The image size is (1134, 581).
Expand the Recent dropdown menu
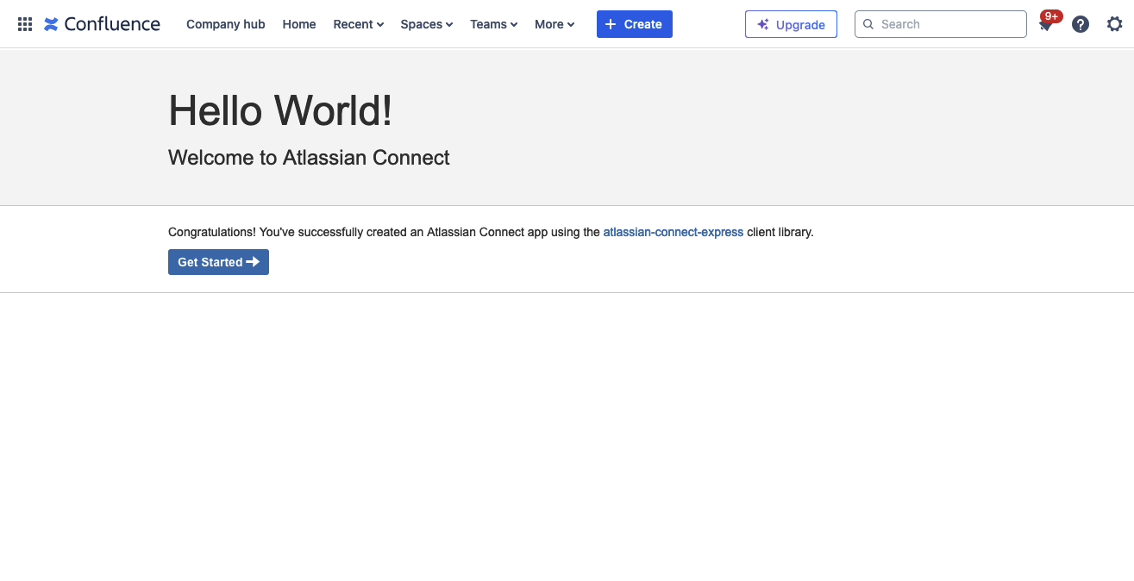[358, 24]
